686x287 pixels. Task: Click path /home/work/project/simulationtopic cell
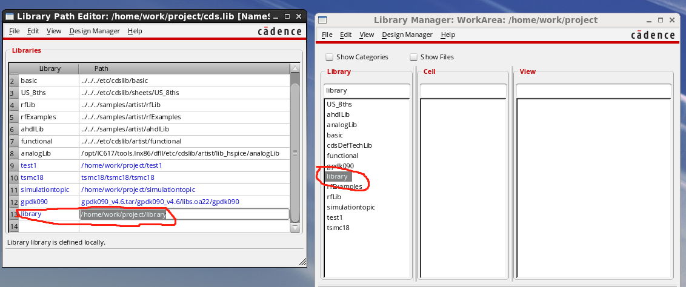tap(184, 190)
